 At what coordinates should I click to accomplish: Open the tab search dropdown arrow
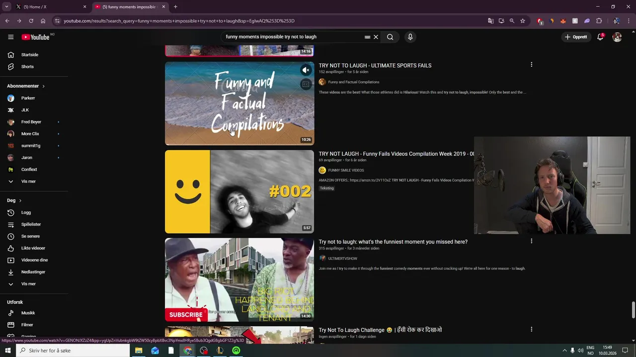(6, 7)
